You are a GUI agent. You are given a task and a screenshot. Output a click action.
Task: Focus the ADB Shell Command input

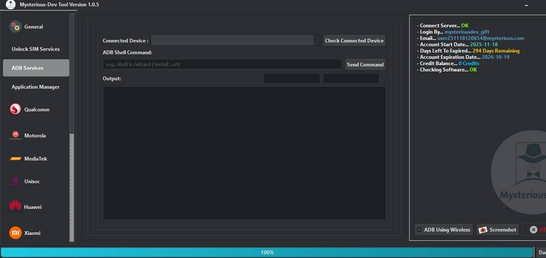tap(222, 64)
